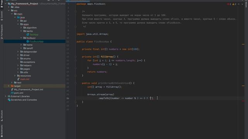Click the yellow warnings count indicator

click(234, 4)
